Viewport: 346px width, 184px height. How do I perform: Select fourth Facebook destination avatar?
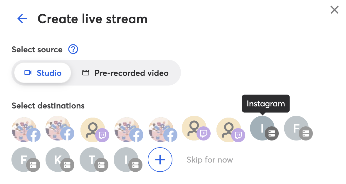click(163, 129)
